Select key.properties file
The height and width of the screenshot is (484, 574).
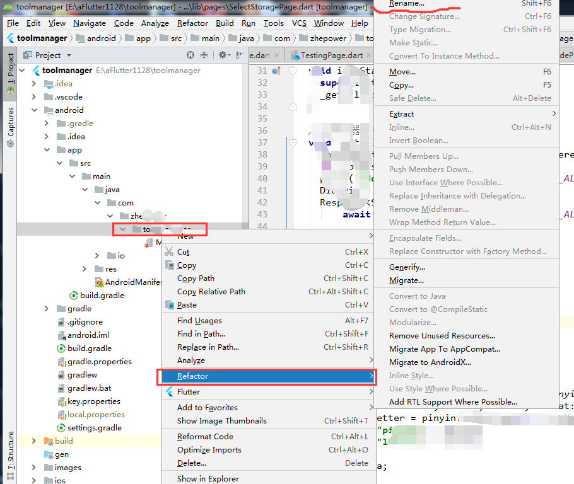tap(90, 401)
